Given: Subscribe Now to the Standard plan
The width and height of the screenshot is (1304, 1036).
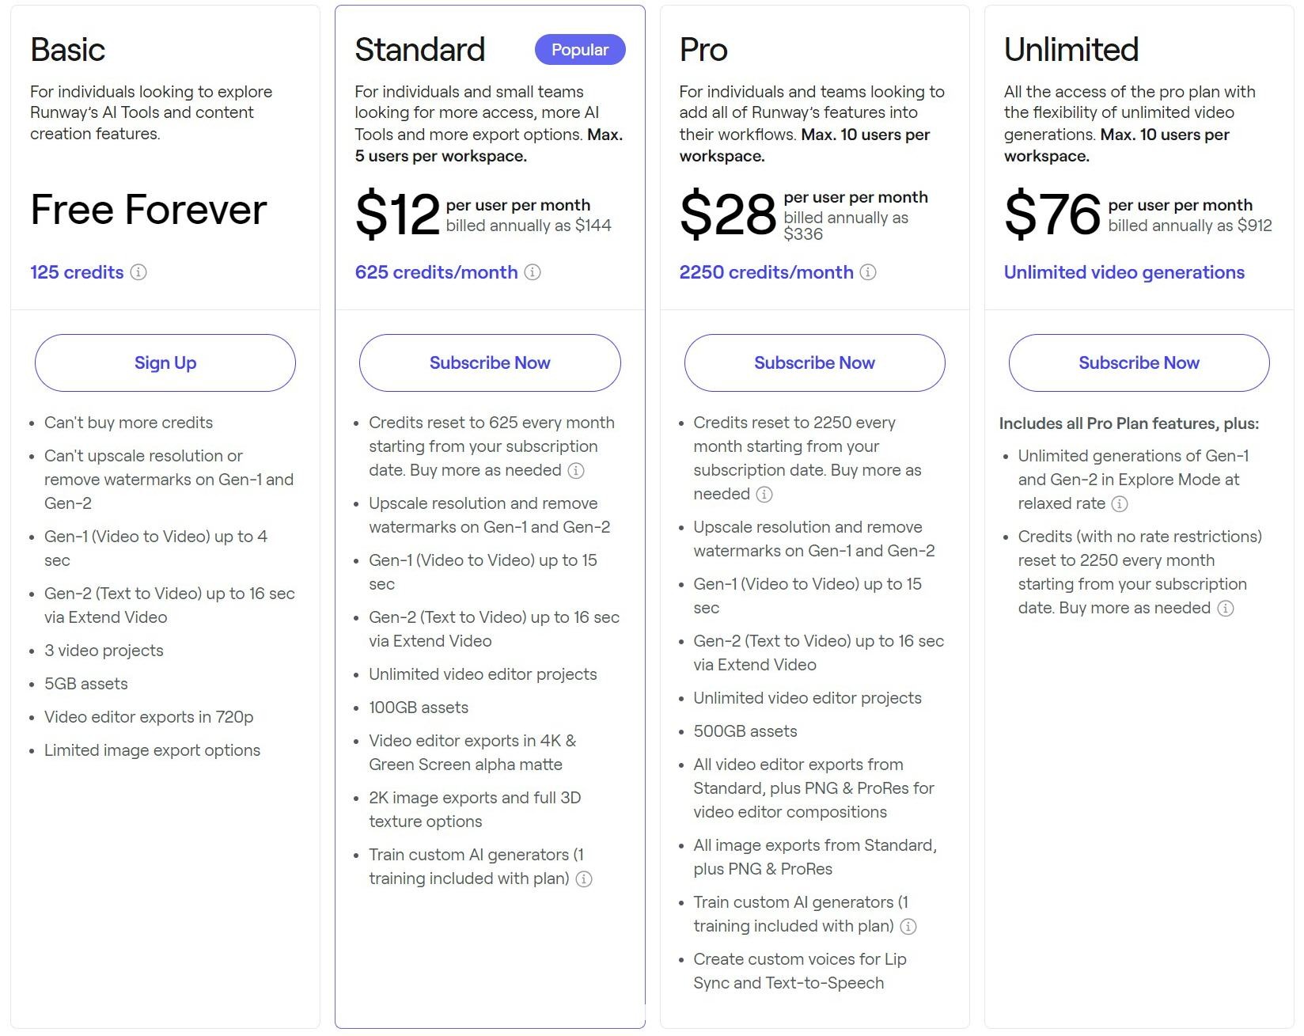Looking at the screenshot, I should 490,362.
